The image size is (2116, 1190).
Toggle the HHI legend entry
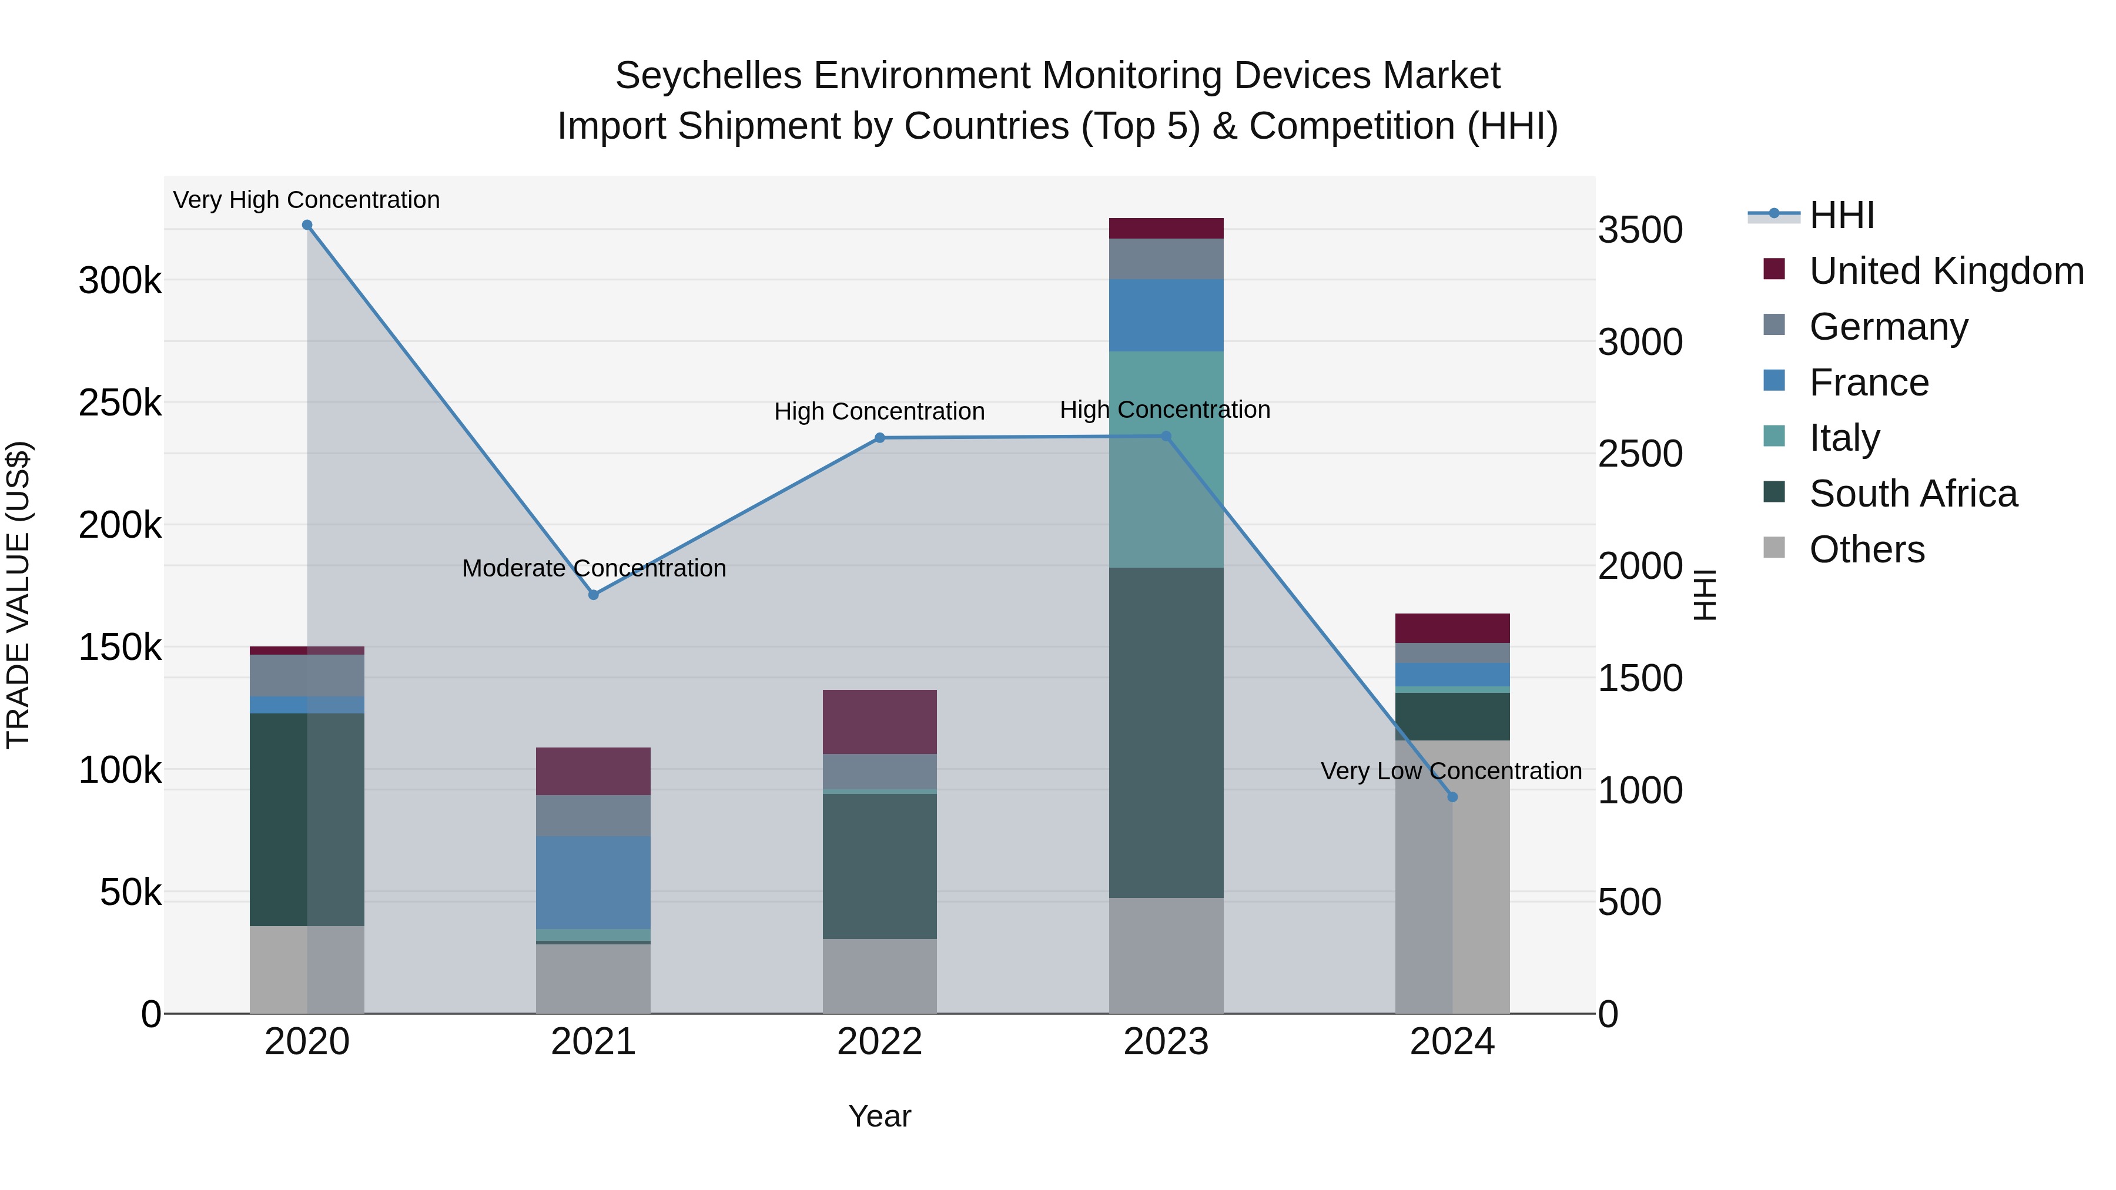1812,215
